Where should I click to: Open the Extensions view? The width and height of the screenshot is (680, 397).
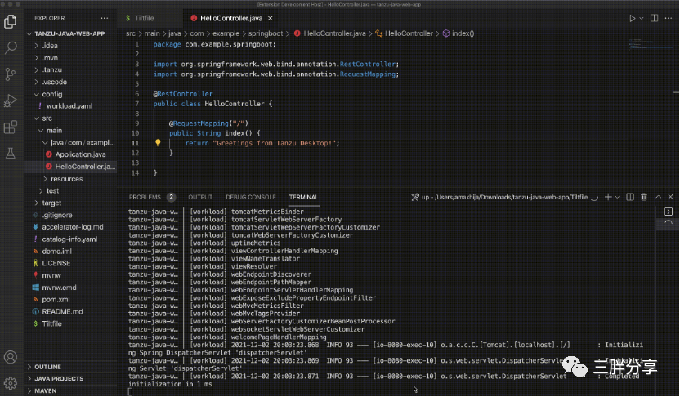[10, 127]
